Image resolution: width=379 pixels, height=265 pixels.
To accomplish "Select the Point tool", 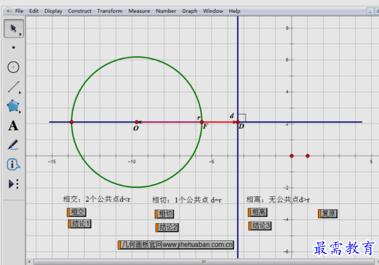I will tap(13, 48).
